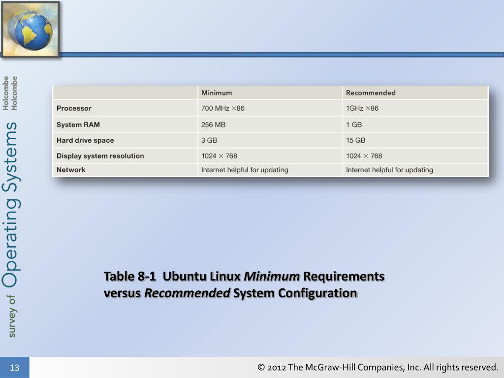Click 'Internet helpful for updating' under Minimum
504x378 pixels.
pos(245,170)
